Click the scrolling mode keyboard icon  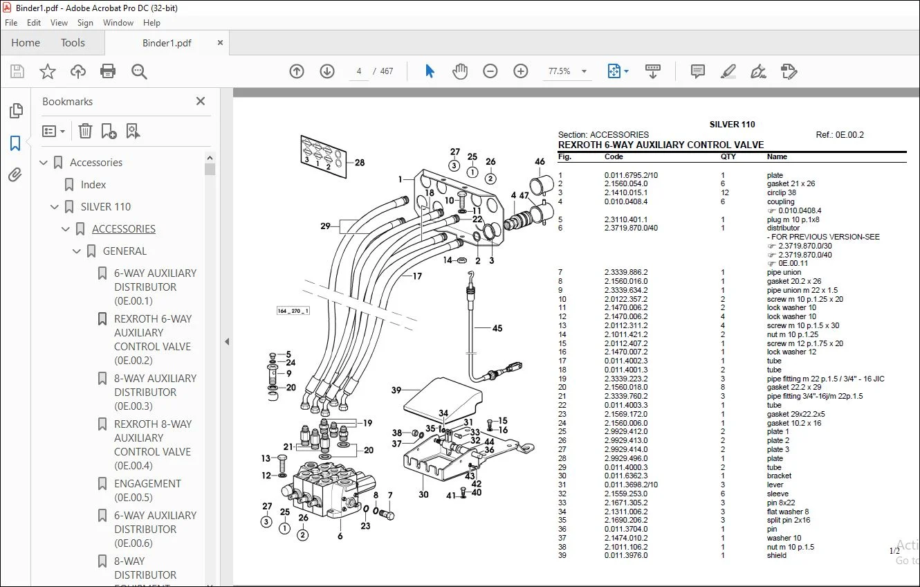tap(653, 71)
